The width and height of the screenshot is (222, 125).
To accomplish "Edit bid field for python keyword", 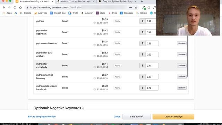I will pyautogui.click(x=151, y=21).
